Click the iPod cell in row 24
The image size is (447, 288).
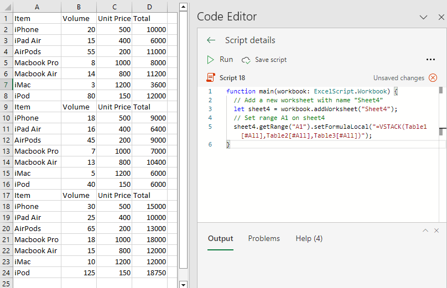[x=37, y=273]
